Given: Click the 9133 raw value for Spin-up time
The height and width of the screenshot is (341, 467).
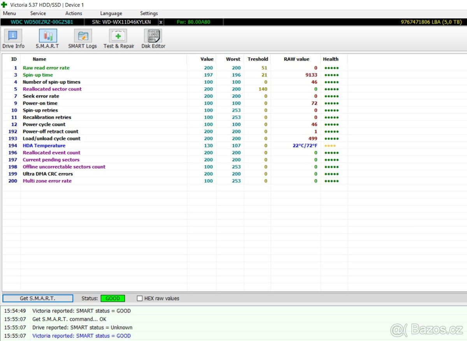Looking at the screenshot, I should 311,75.
